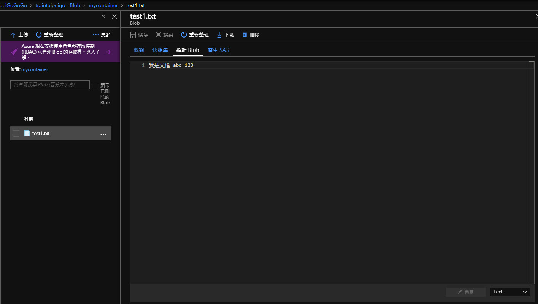This screenshot has height=304, width=538.
Task: Close the mycontainer panel
Action: [x=114, y=16]
